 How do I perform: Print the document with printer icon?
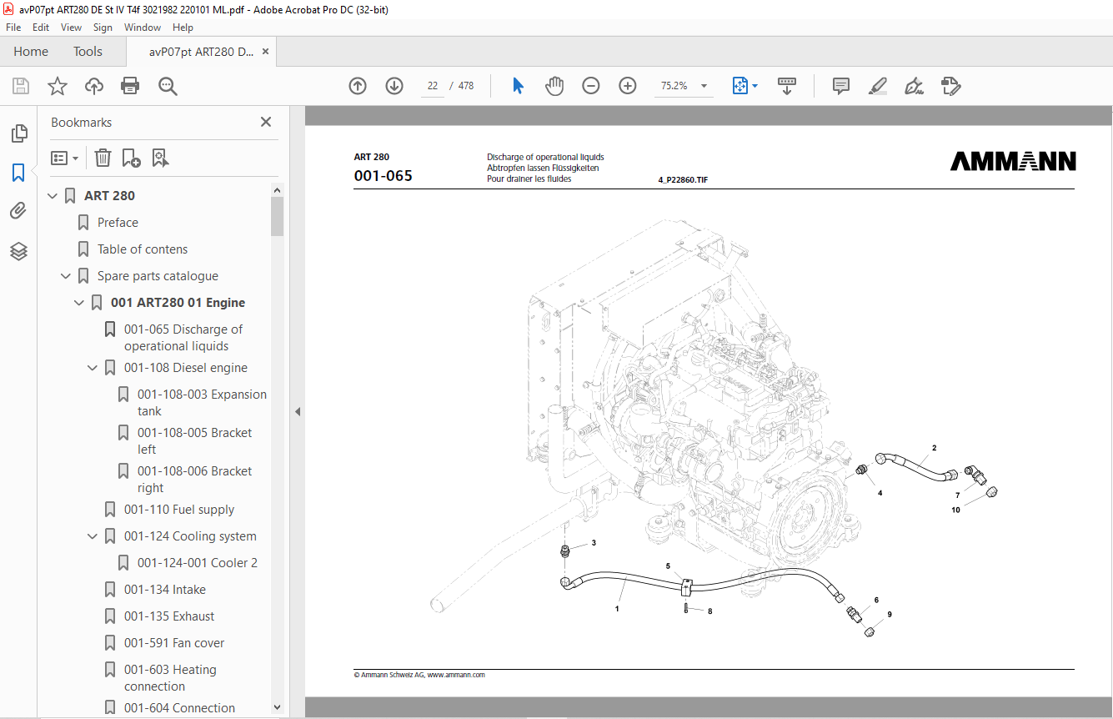[x=130, y=86]
